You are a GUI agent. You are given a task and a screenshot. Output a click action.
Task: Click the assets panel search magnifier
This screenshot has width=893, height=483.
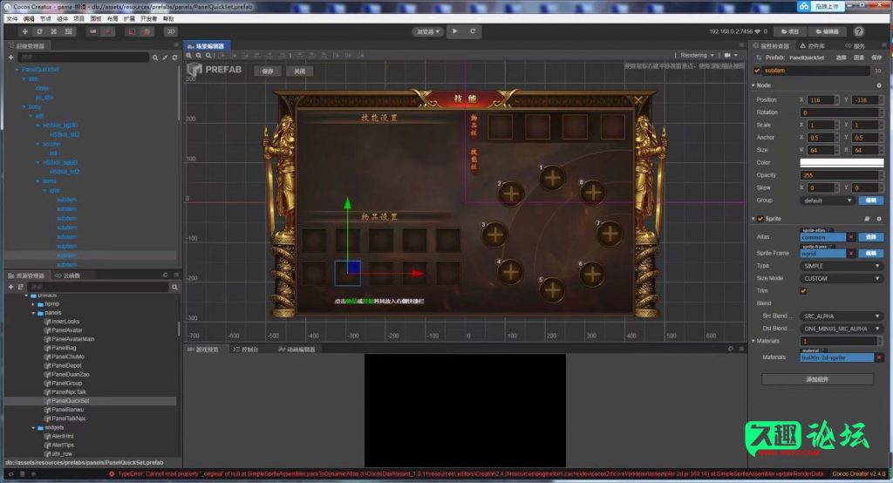[x=174, y=287]
